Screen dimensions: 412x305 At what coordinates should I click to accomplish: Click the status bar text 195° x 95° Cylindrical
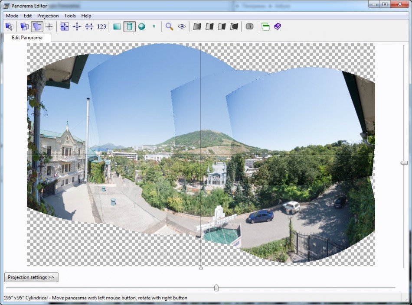[26, 298]
